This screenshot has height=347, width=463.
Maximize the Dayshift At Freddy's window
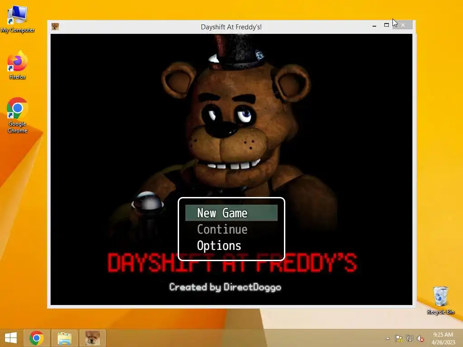(387, 25)
